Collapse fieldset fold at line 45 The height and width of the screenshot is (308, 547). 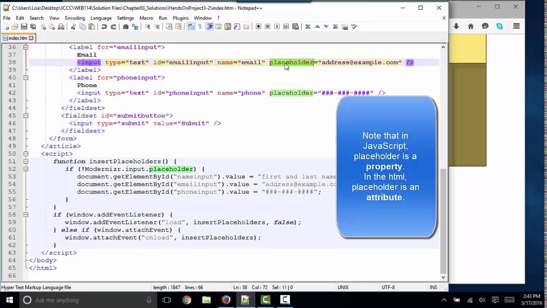point(26,115)
